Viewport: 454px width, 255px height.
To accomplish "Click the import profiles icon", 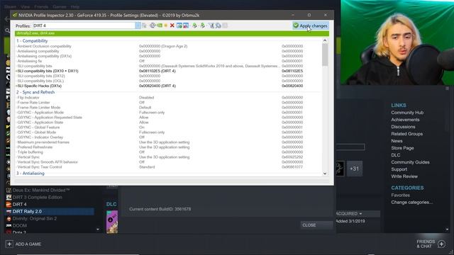I will pyautogui.click(x=203, y=25).
